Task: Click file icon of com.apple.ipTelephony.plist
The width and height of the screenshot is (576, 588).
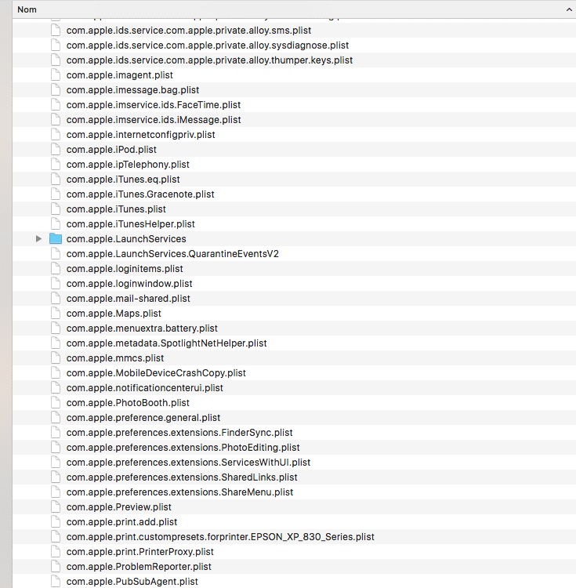Action: 56,165
